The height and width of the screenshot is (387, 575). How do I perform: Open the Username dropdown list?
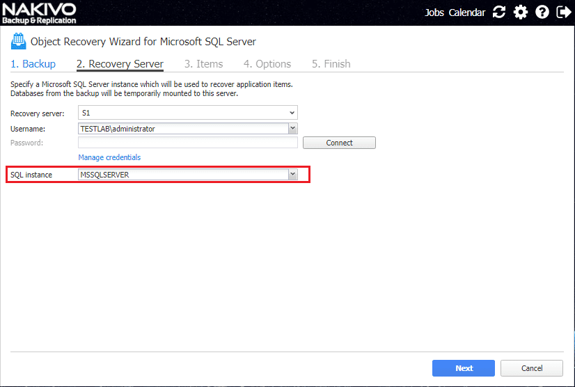pos(293,129)
